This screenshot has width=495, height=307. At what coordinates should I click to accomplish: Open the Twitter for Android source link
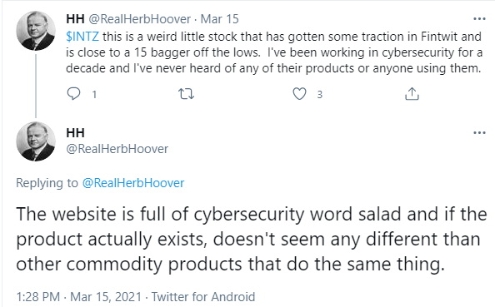[203, 297]
